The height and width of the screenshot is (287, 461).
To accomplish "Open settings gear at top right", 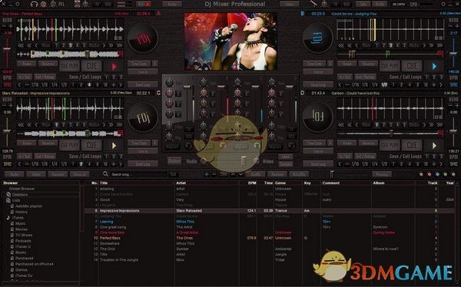I will [x=443, y=4].
